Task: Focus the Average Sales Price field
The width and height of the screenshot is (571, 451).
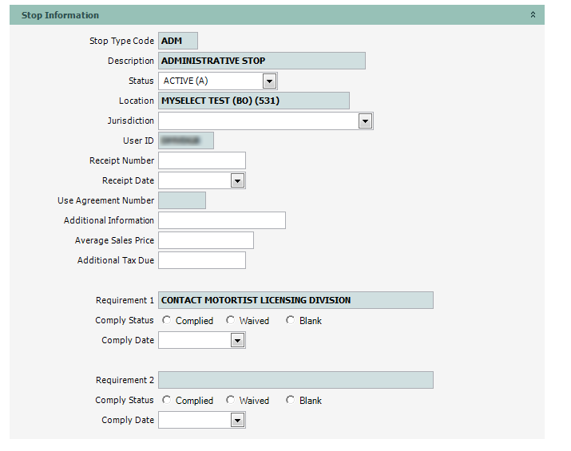Action: pos(205,240)
